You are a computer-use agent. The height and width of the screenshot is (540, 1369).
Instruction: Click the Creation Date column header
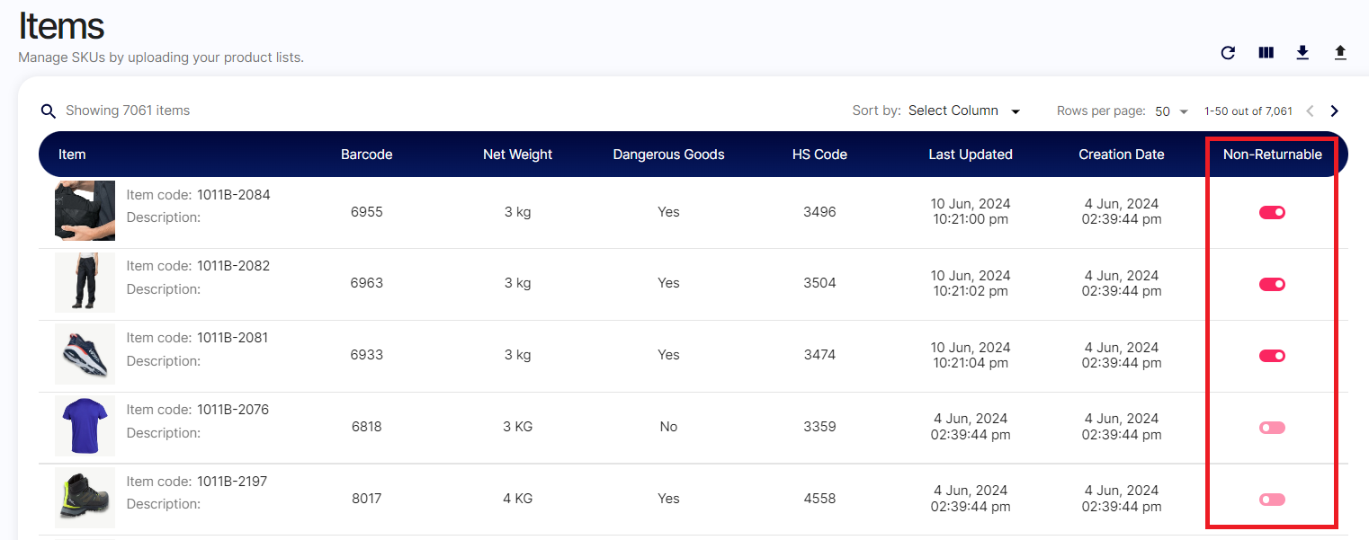(1122, 155)
